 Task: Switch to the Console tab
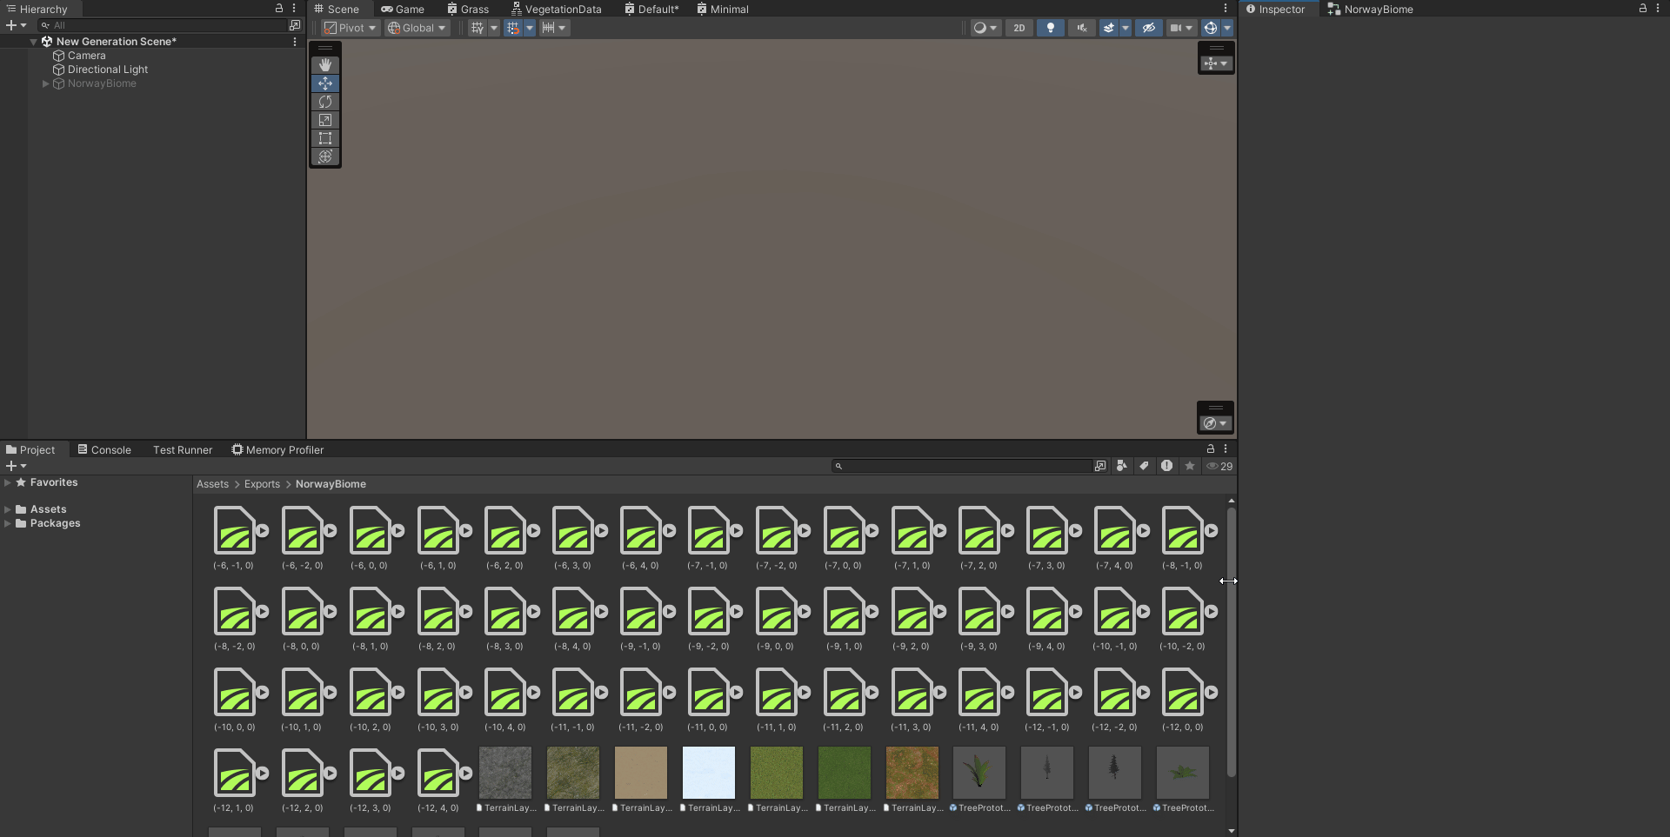104,450
